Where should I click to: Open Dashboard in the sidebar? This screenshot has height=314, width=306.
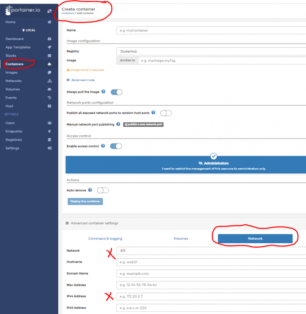coord(14,39)
